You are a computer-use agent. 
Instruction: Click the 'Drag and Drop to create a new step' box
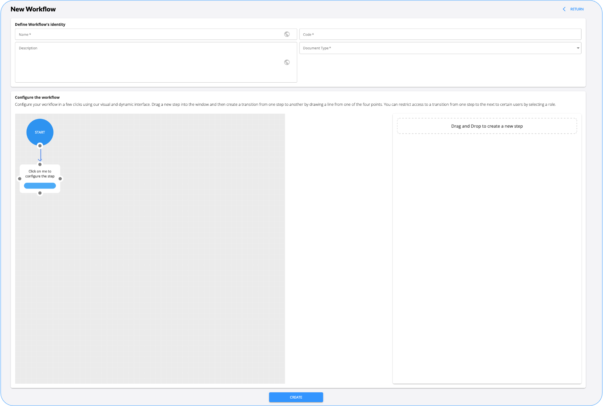click(x=487, y=126)
